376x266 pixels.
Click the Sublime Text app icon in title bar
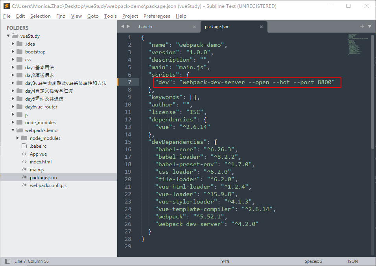point(6,6)
